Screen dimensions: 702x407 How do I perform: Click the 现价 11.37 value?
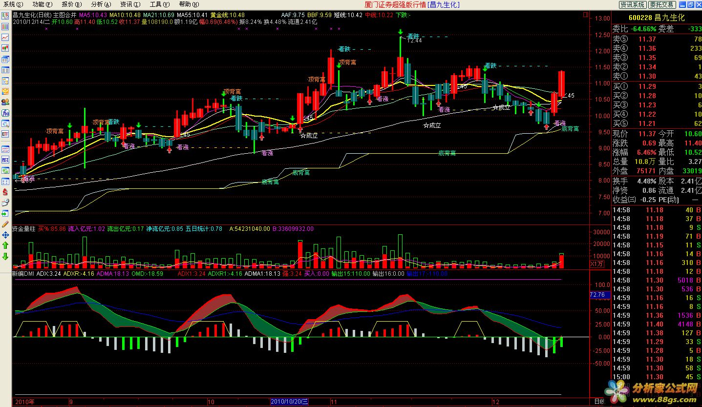coord(648,134)
